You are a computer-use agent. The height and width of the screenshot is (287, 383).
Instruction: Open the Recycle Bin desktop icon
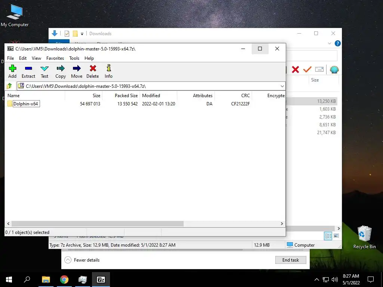[364, 237]
